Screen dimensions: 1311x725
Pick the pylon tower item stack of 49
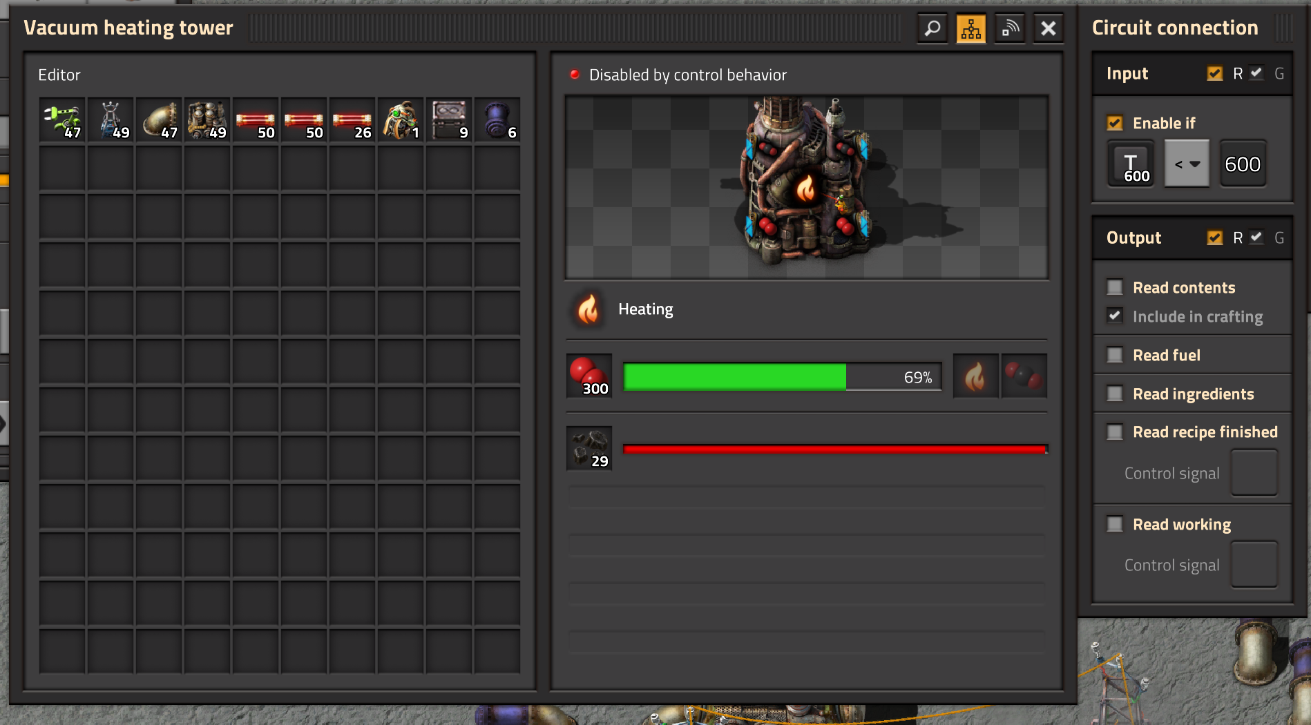tap(111, 120)
